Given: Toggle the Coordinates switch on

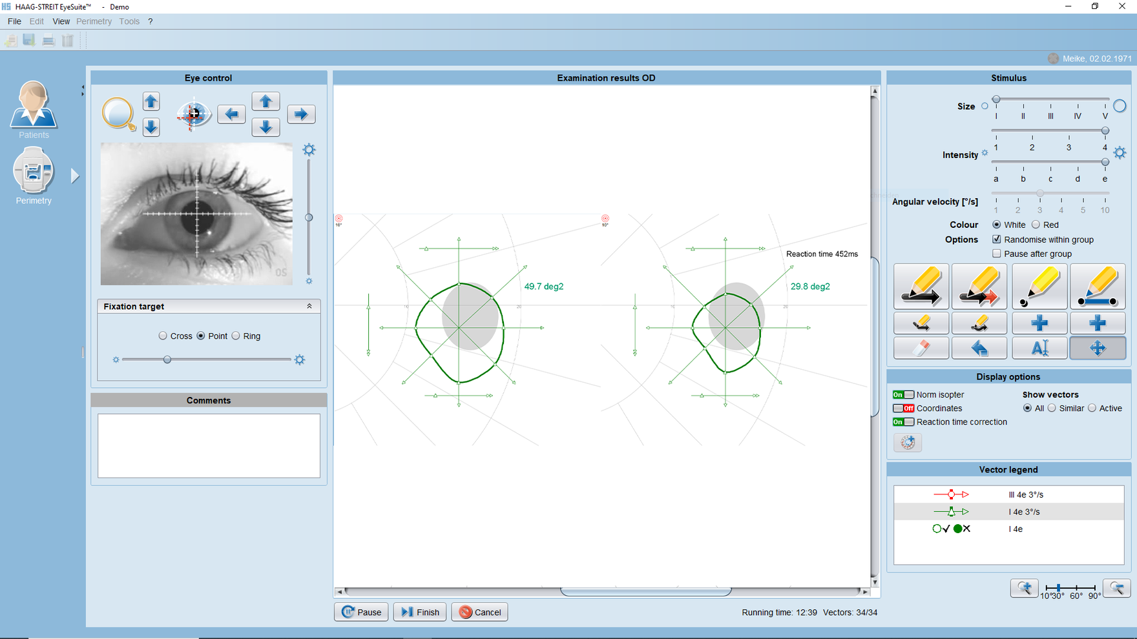Looking at the screenshot, I should (903, 409).
